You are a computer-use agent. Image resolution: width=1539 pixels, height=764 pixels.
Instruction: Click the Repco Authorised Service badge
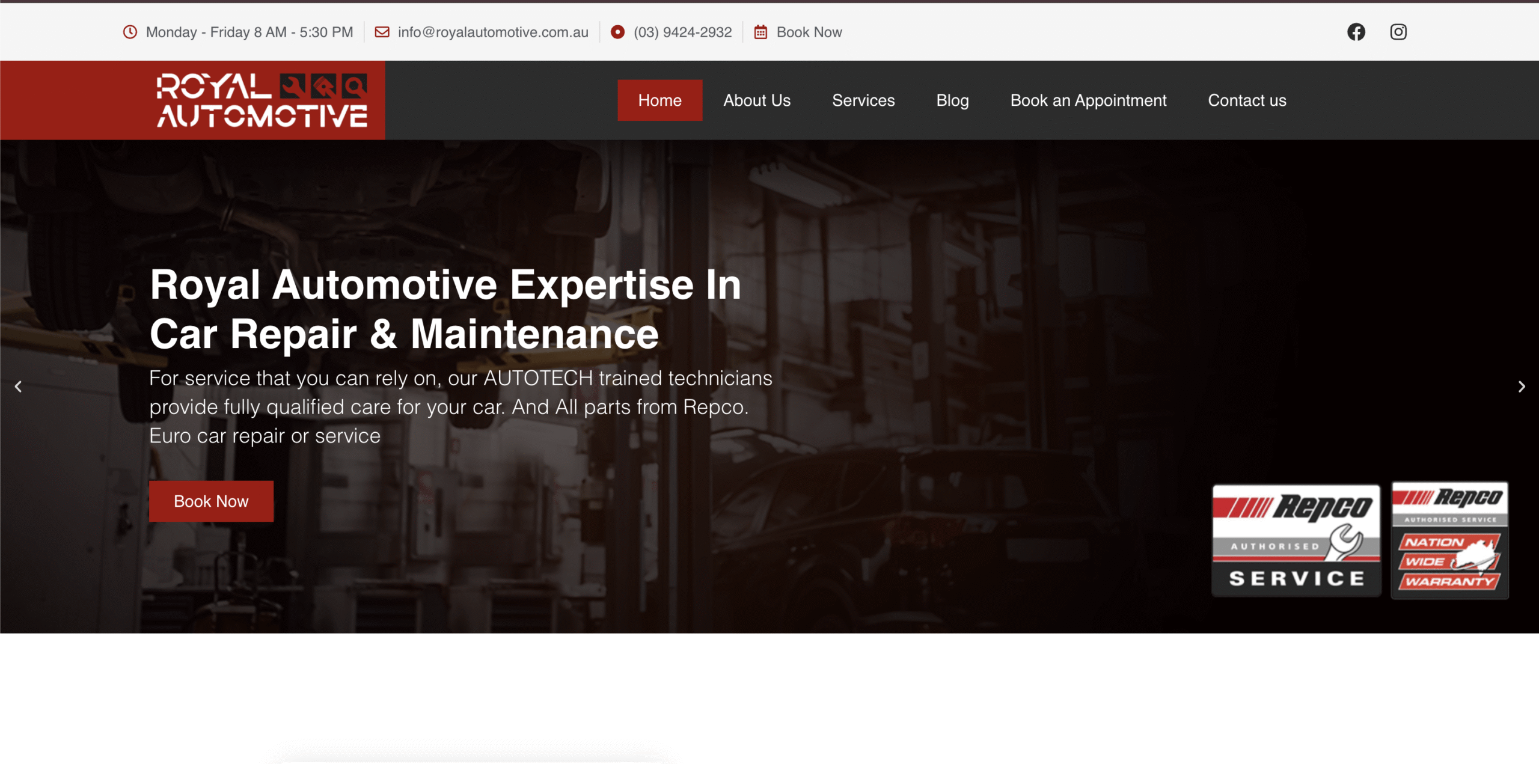click(x=1296, y=540)
